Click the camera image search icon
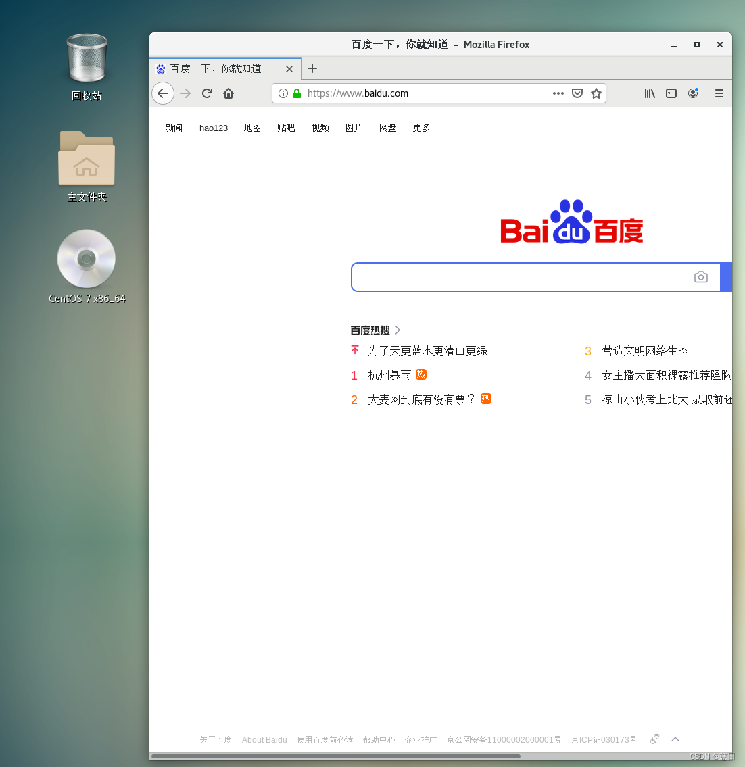Viewport: 745px width, 767px height. pyautogui.click(x=701, y=277)
